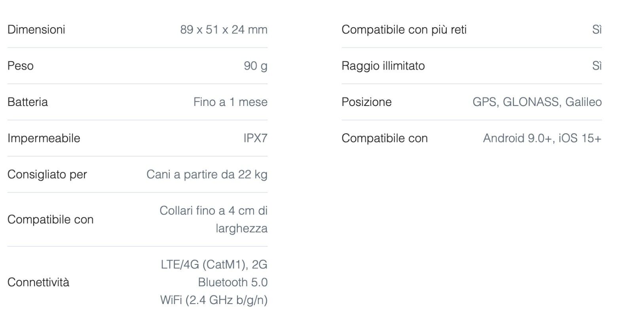Screen dimensions: 633x325
Task: Select the Consigliato per label
Action: click(47, 175)
